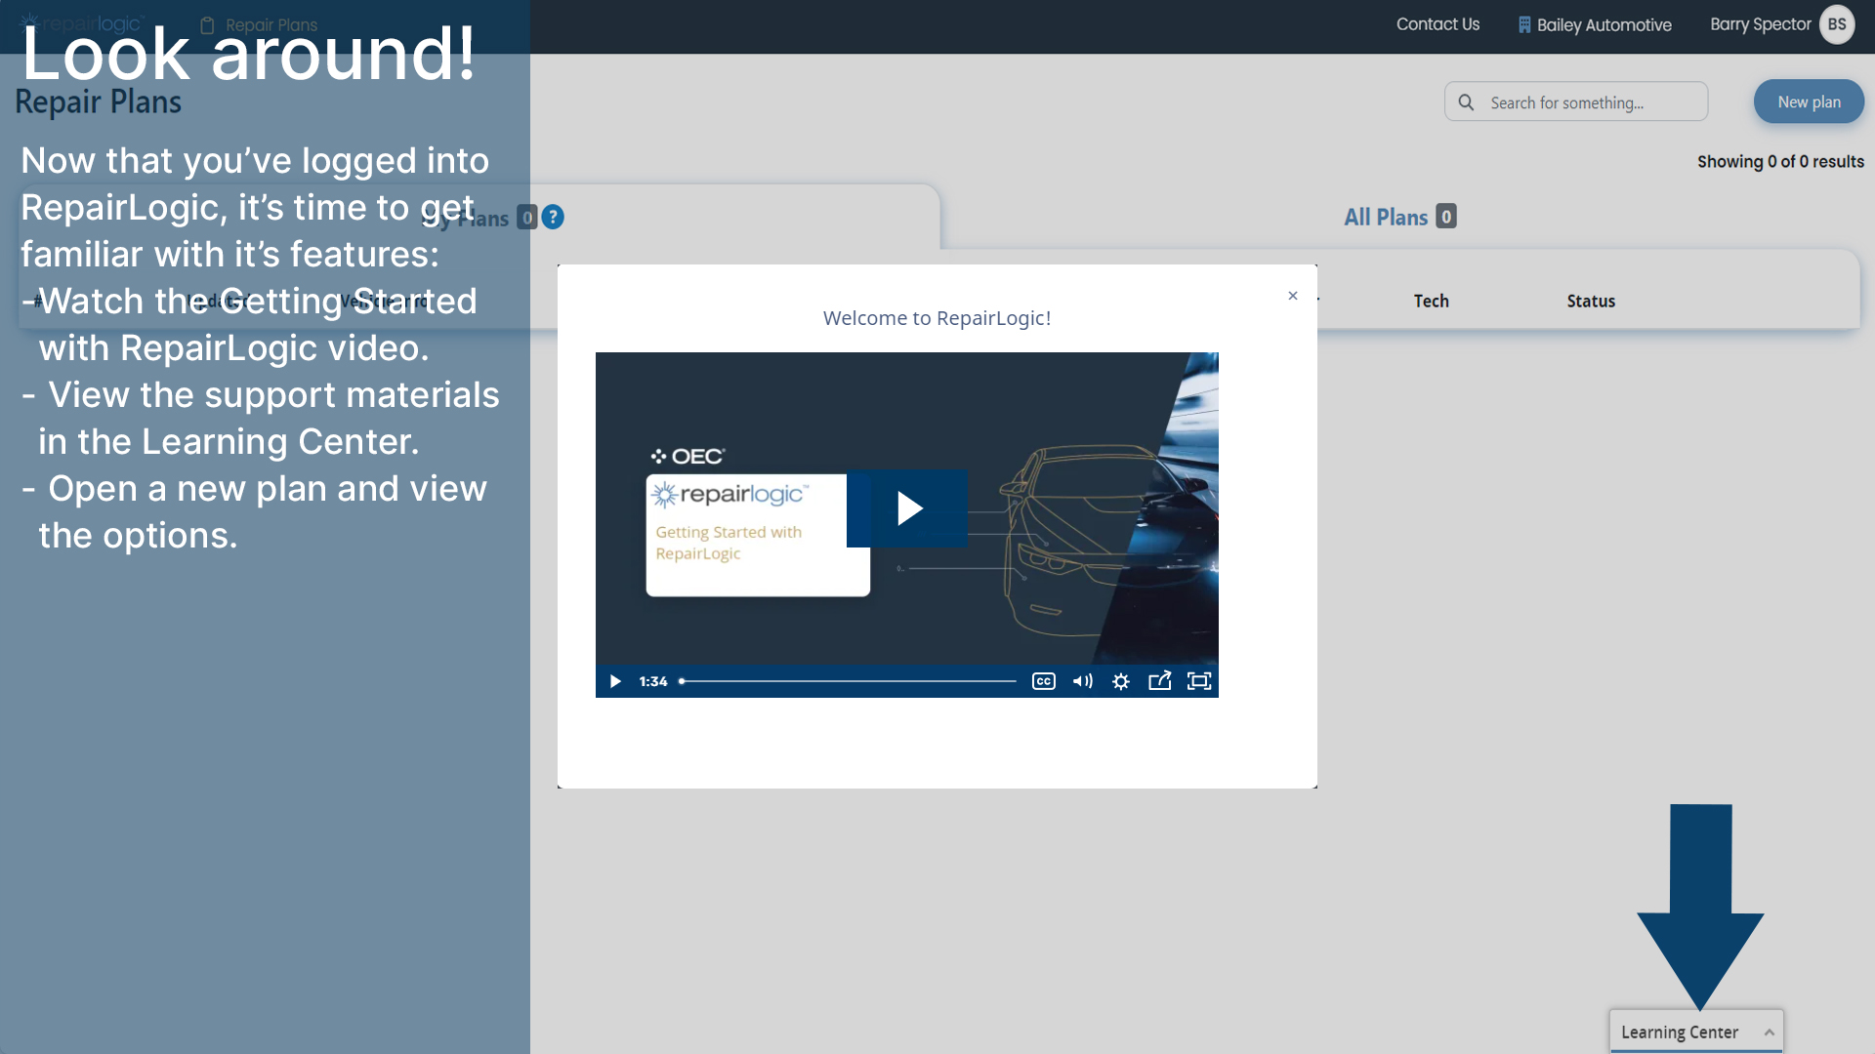Select Bailey Automotive shop link

pos(1595,25)
